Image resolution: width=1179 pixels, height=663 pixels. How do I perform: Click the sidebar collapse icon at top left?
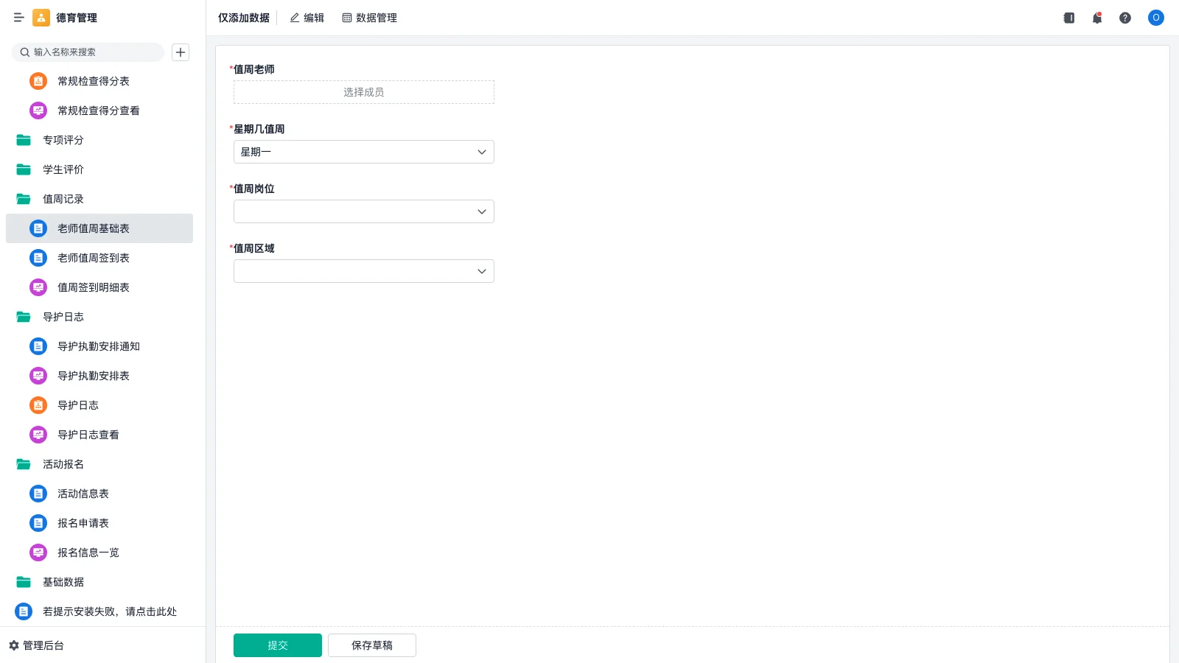(19, 18)
